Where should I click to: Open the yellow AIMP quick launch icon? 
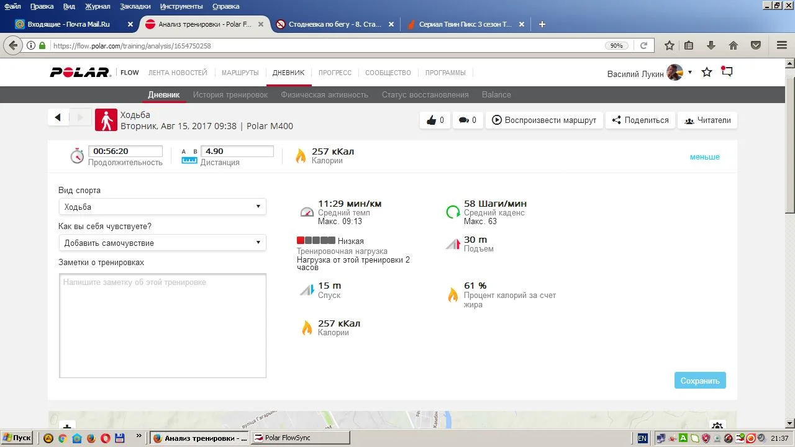(x=48, y=438)
